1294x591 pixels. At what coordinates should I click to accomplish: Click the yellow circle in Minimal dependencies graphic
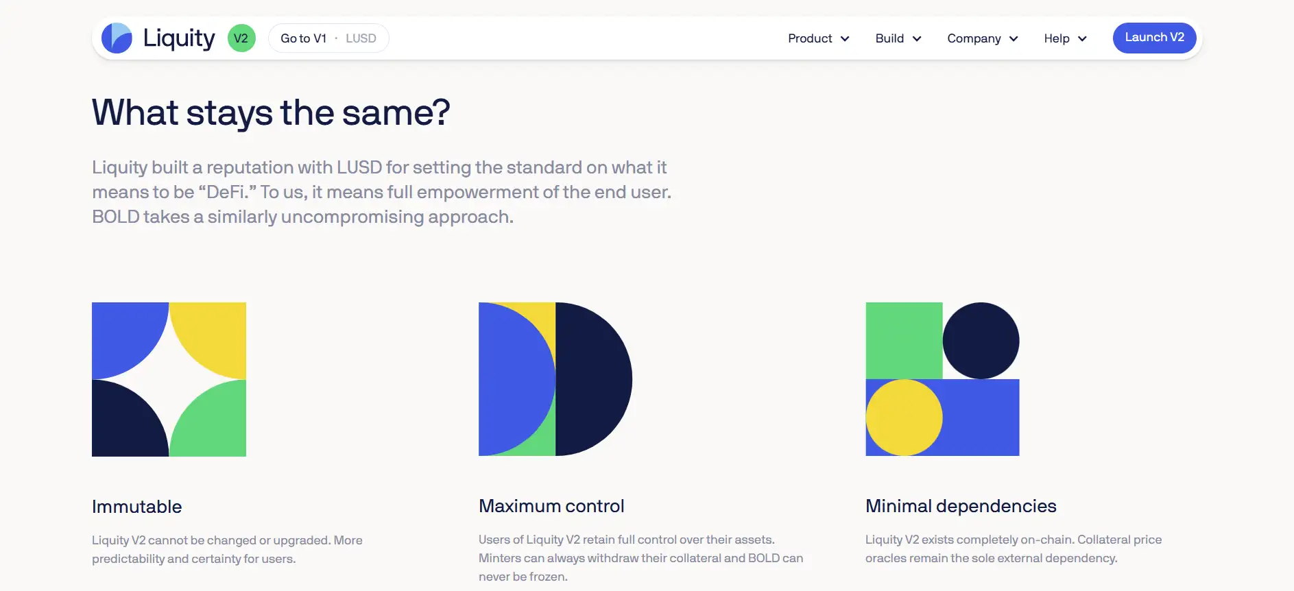[904, 418]
